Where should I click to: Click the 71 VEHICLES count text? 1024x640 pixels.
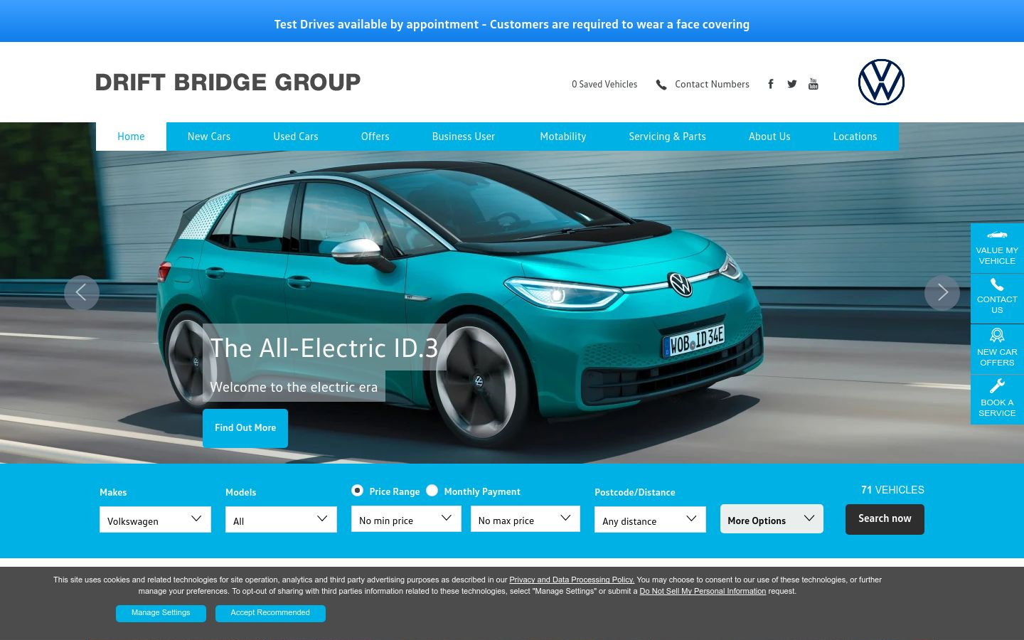tap(892, 490)
